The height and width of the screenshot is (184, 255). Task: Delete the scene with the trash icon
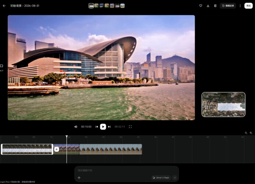[215, 5]
